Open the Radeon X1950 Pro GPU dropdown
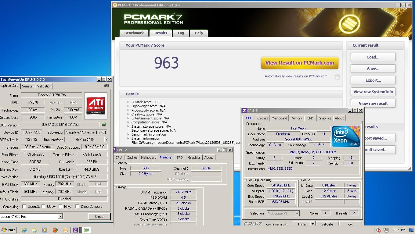415x234 pixels. [60, 216]
